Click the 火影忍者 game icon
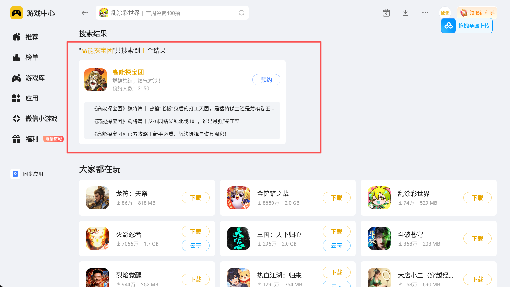This screenshot has width=510, height=287. point(98,239)
